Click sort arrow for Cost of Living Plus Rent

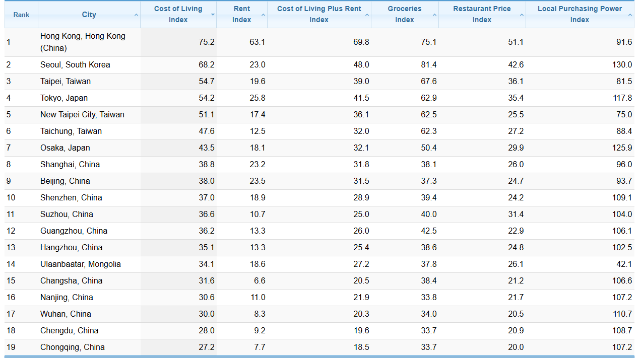[367, 15]
